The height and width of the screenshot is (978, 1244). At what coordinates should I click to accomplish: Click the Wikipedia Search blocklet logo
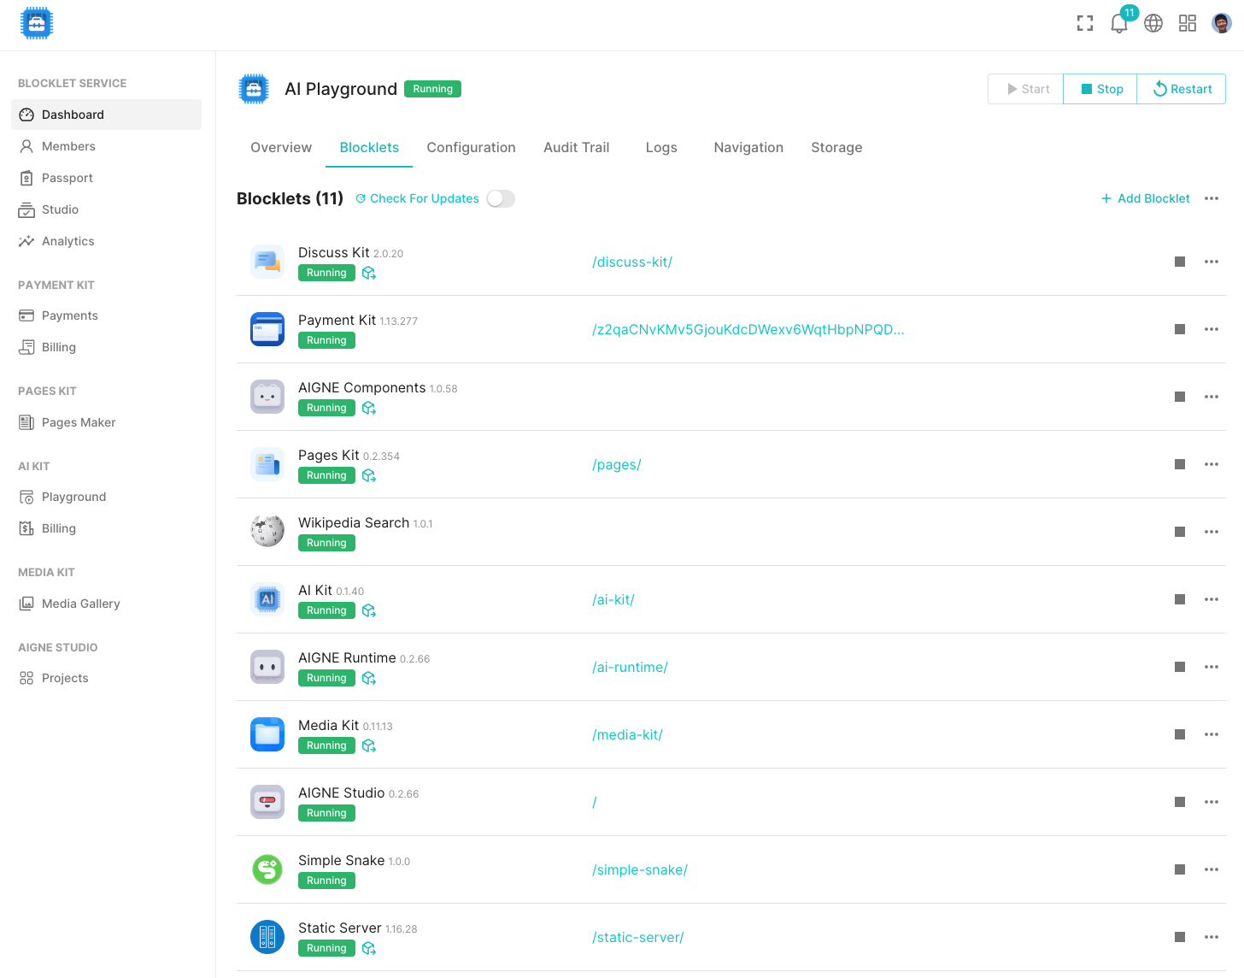tap(267, 532)
